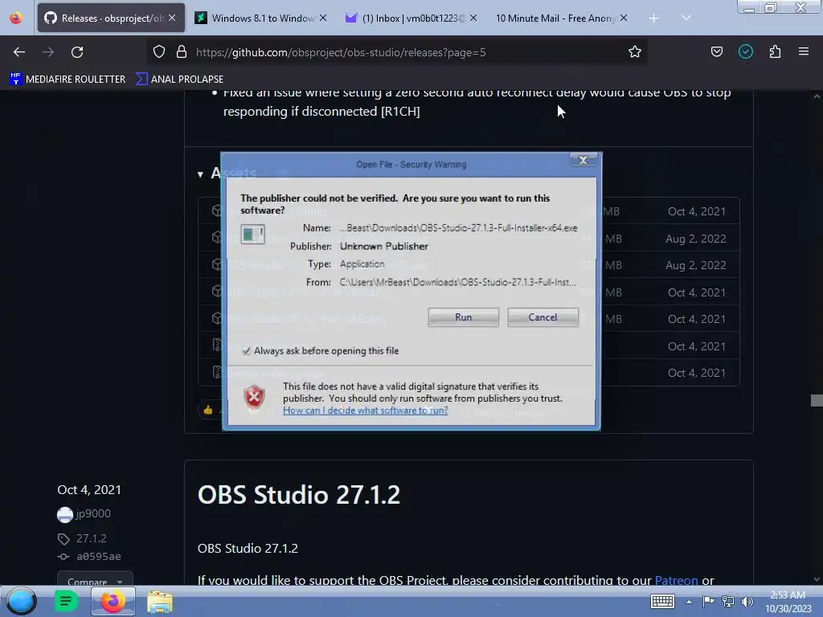Switch to Releases obsproject tab
The width and height of the screenshot is (823, 617).
point(111,18)
